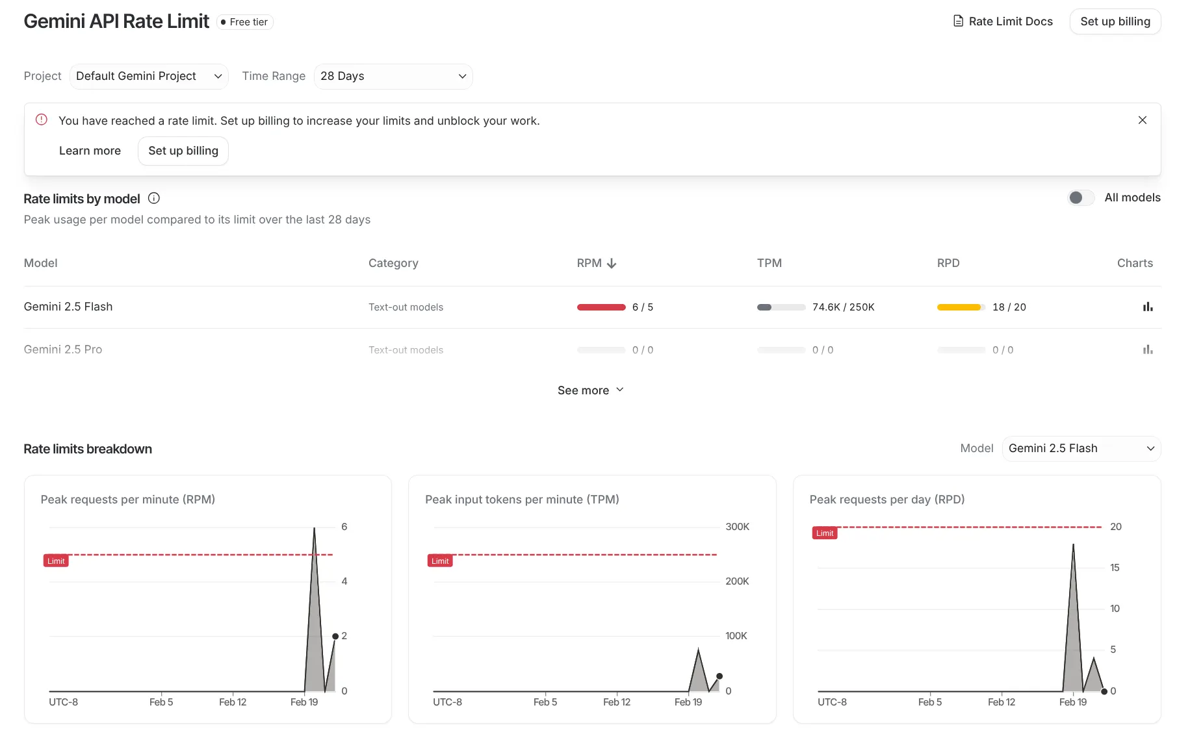The height and width of the screenshot is (736, 1177).
Task: Click the Peak requests per day (RPD) chart title
Action: point(887,500)
